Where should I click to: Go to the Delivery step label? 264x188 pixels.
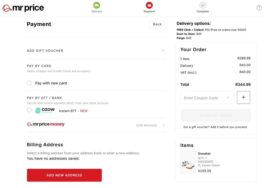(x=97, y=11)
